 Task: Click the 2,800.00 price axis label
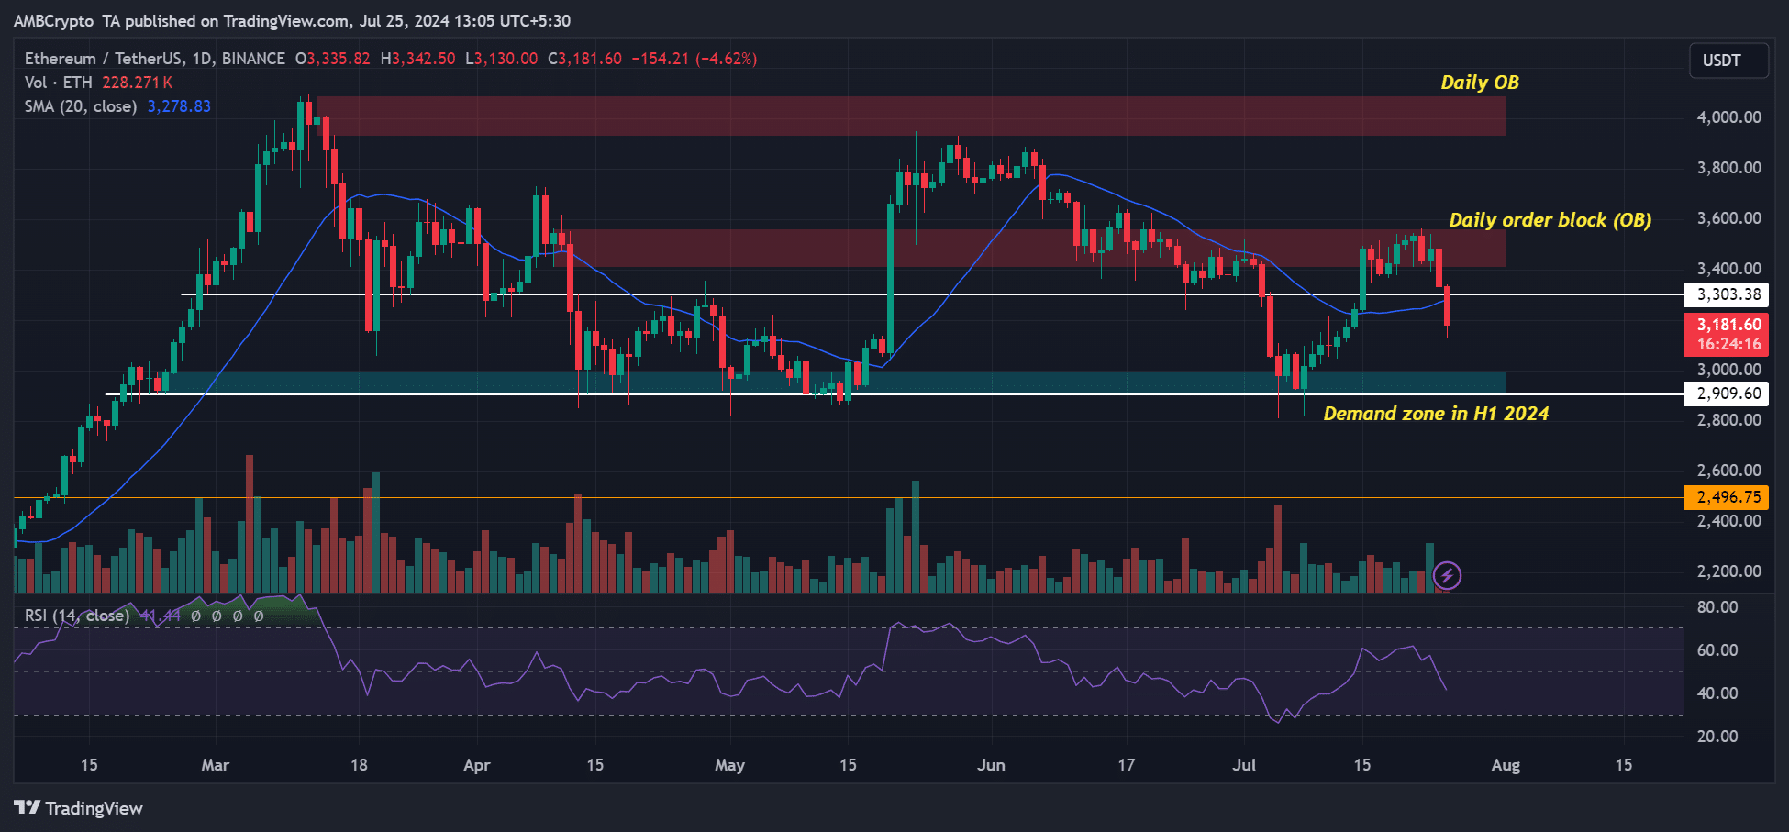tap(1728, 420)
